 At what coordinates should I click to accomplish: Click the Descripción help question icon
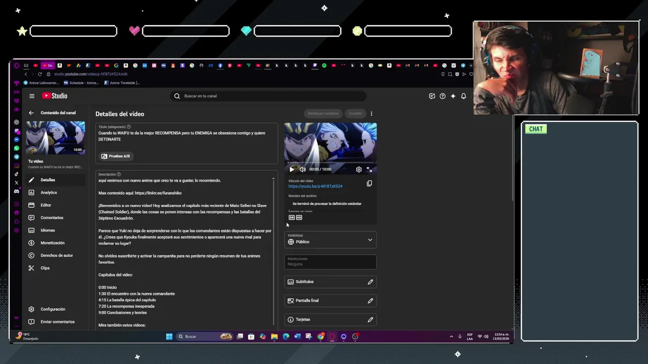(119, 174)
